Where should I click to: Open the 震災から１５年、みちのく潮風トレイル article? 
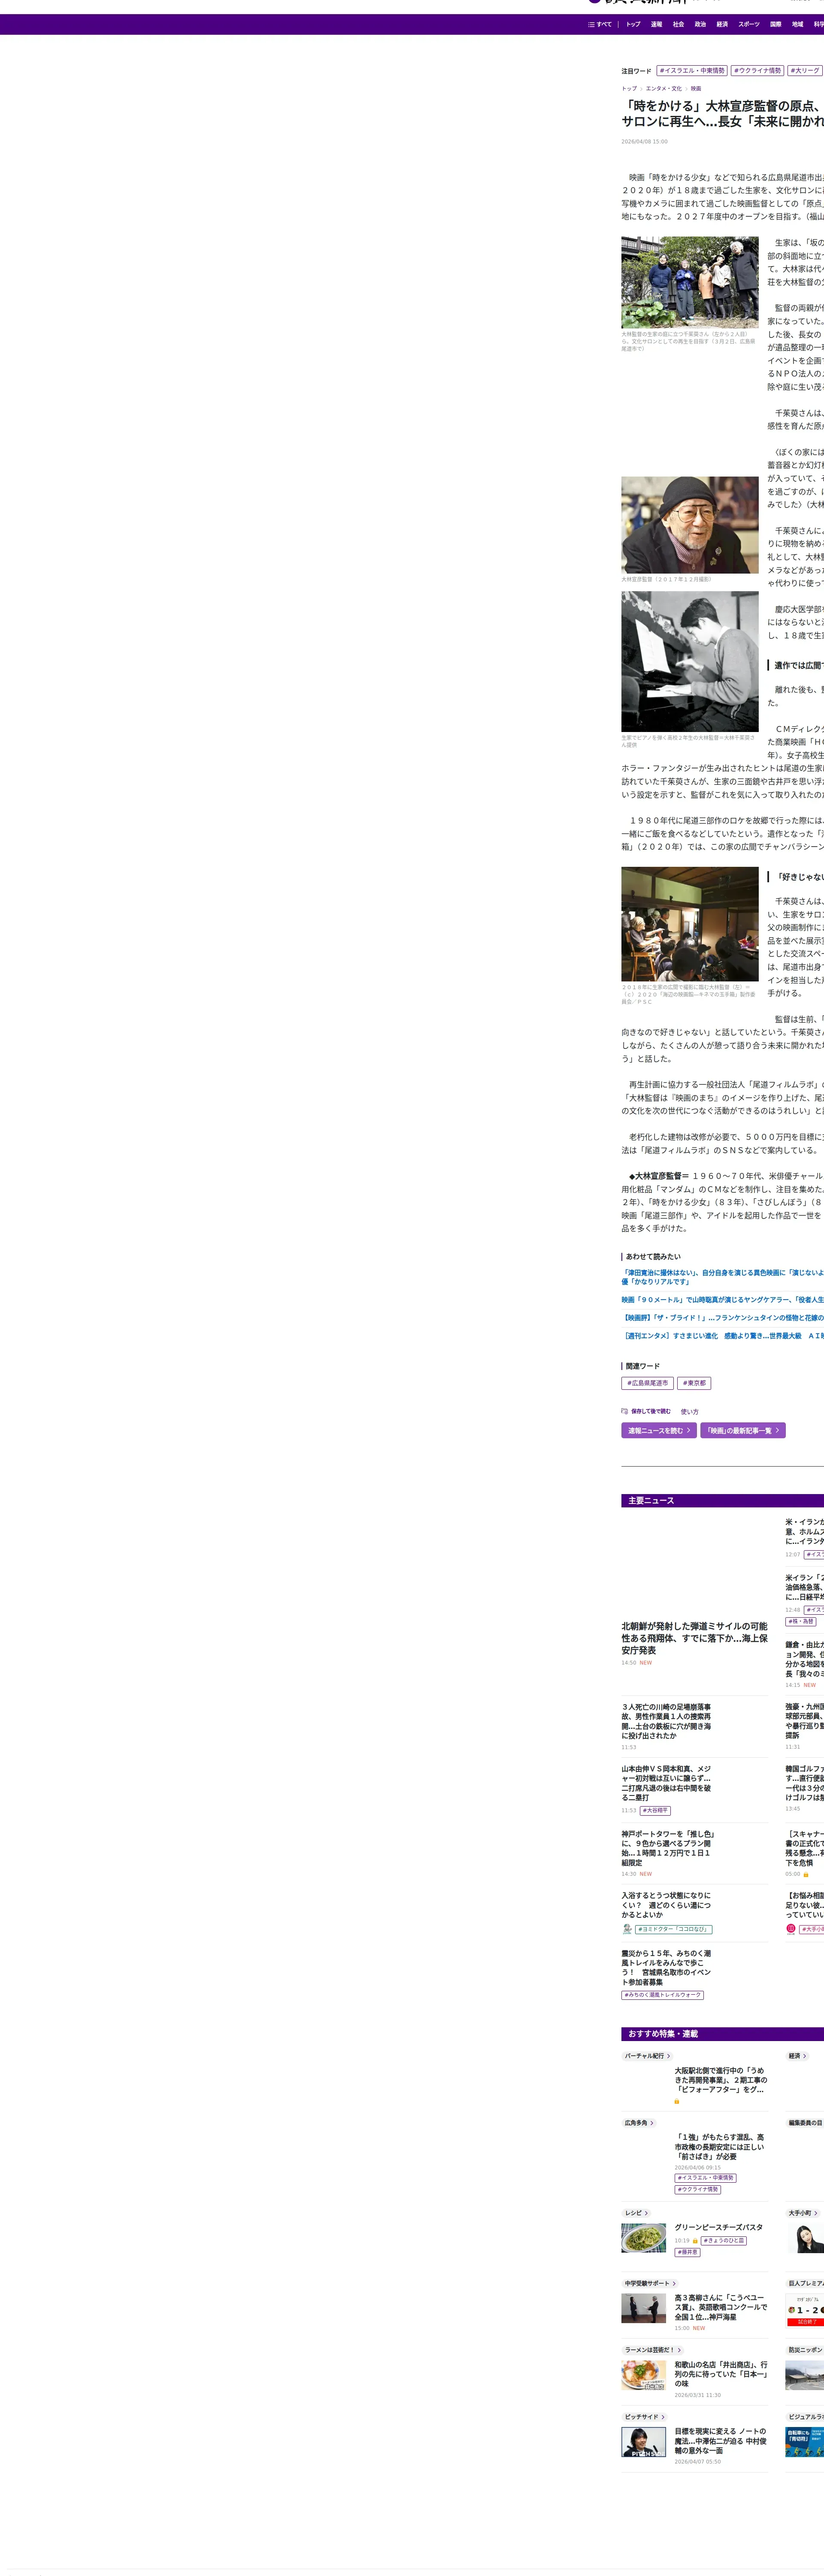coord(666,1968)
